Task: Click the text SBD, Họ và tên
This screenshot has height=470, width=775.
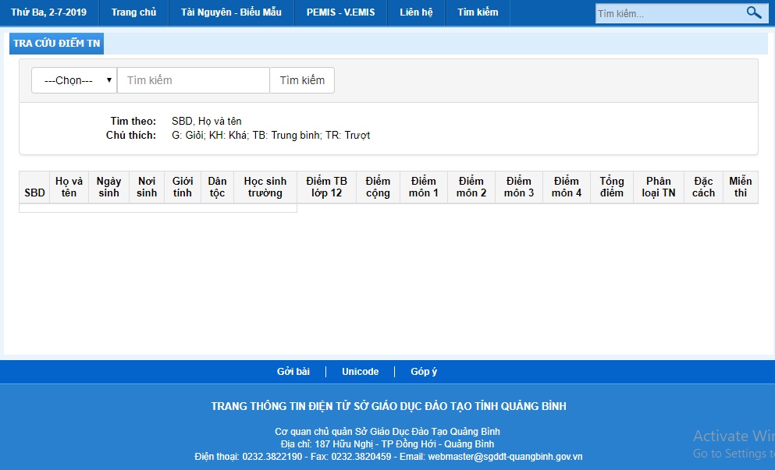Action: click(207, 121)
